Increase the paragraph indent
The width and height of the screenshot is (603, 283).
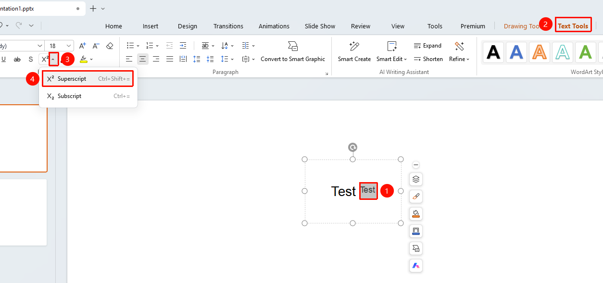183,46
